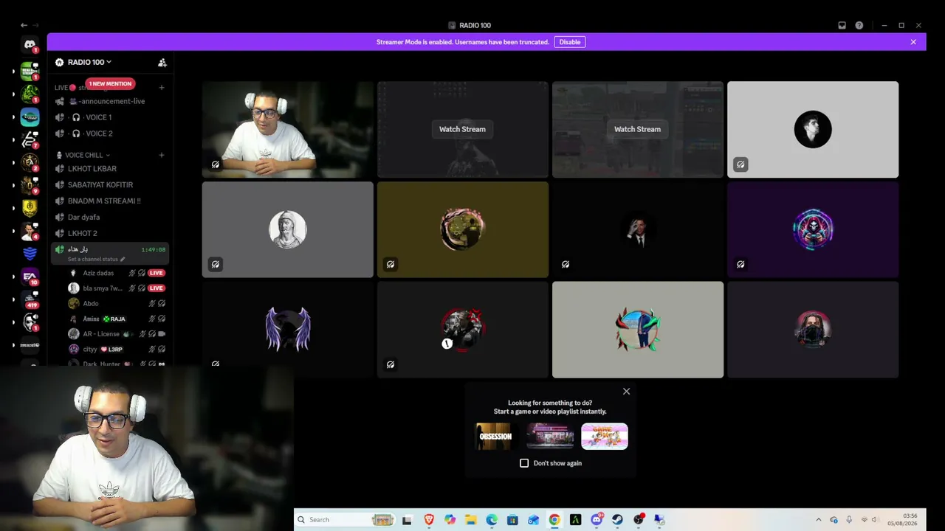Screen dimensions: 945x531
Task: Open the server with 419 badge
Action: tap(30, 299)
